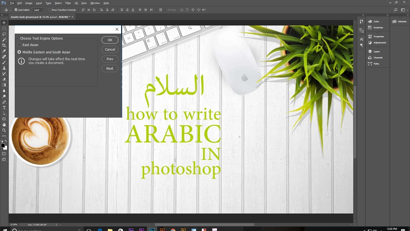
Task: Click the foreground color swatch
Action: pos(3,146)
